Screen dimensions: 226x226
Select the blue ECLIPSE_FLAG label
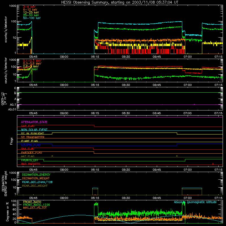(31, 145)
